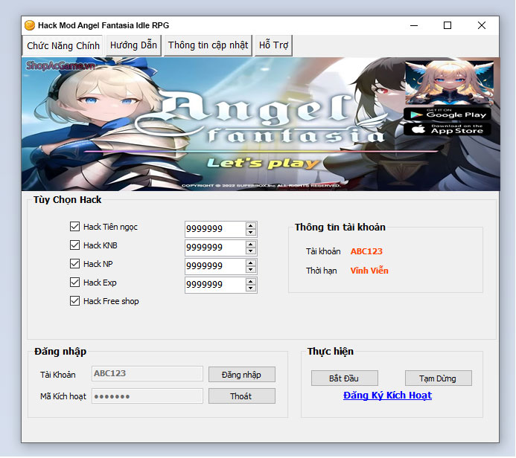516x458 pixels.
Task: Increase the Hack Tiên ngọc value with up arrow
Action: click(x=251, y=226)
